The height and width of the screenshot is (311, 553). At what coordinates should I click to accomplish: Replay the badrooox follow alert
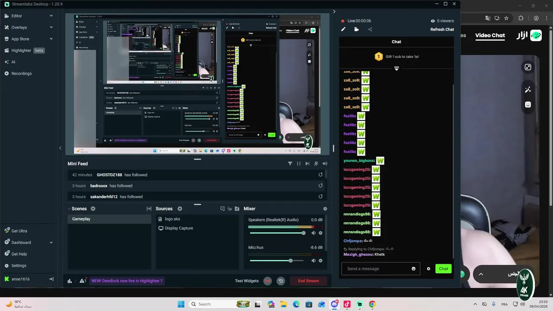(321, 185)
